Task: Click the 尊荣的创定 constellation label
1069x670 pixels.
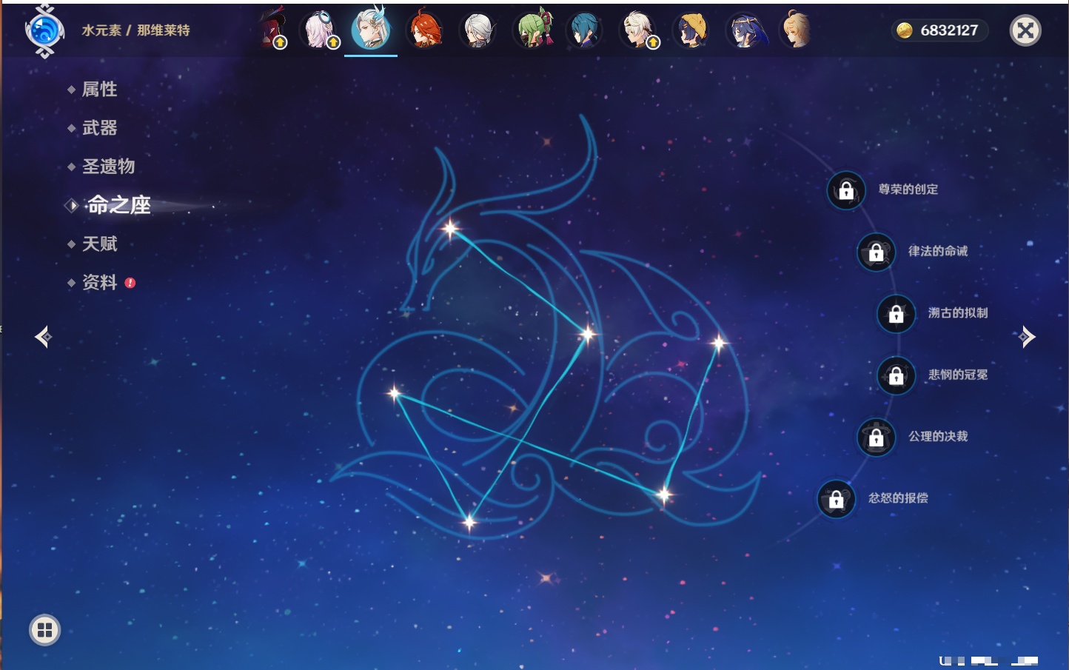Action: [908, 190]
